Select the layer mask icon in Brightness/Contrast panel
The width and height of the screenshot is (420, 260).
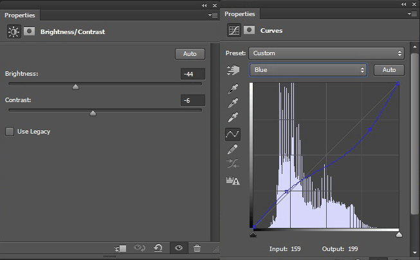pos(29,31)
